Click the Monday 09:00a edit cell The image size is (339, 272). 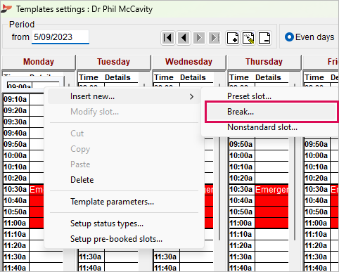click(20, 86)
